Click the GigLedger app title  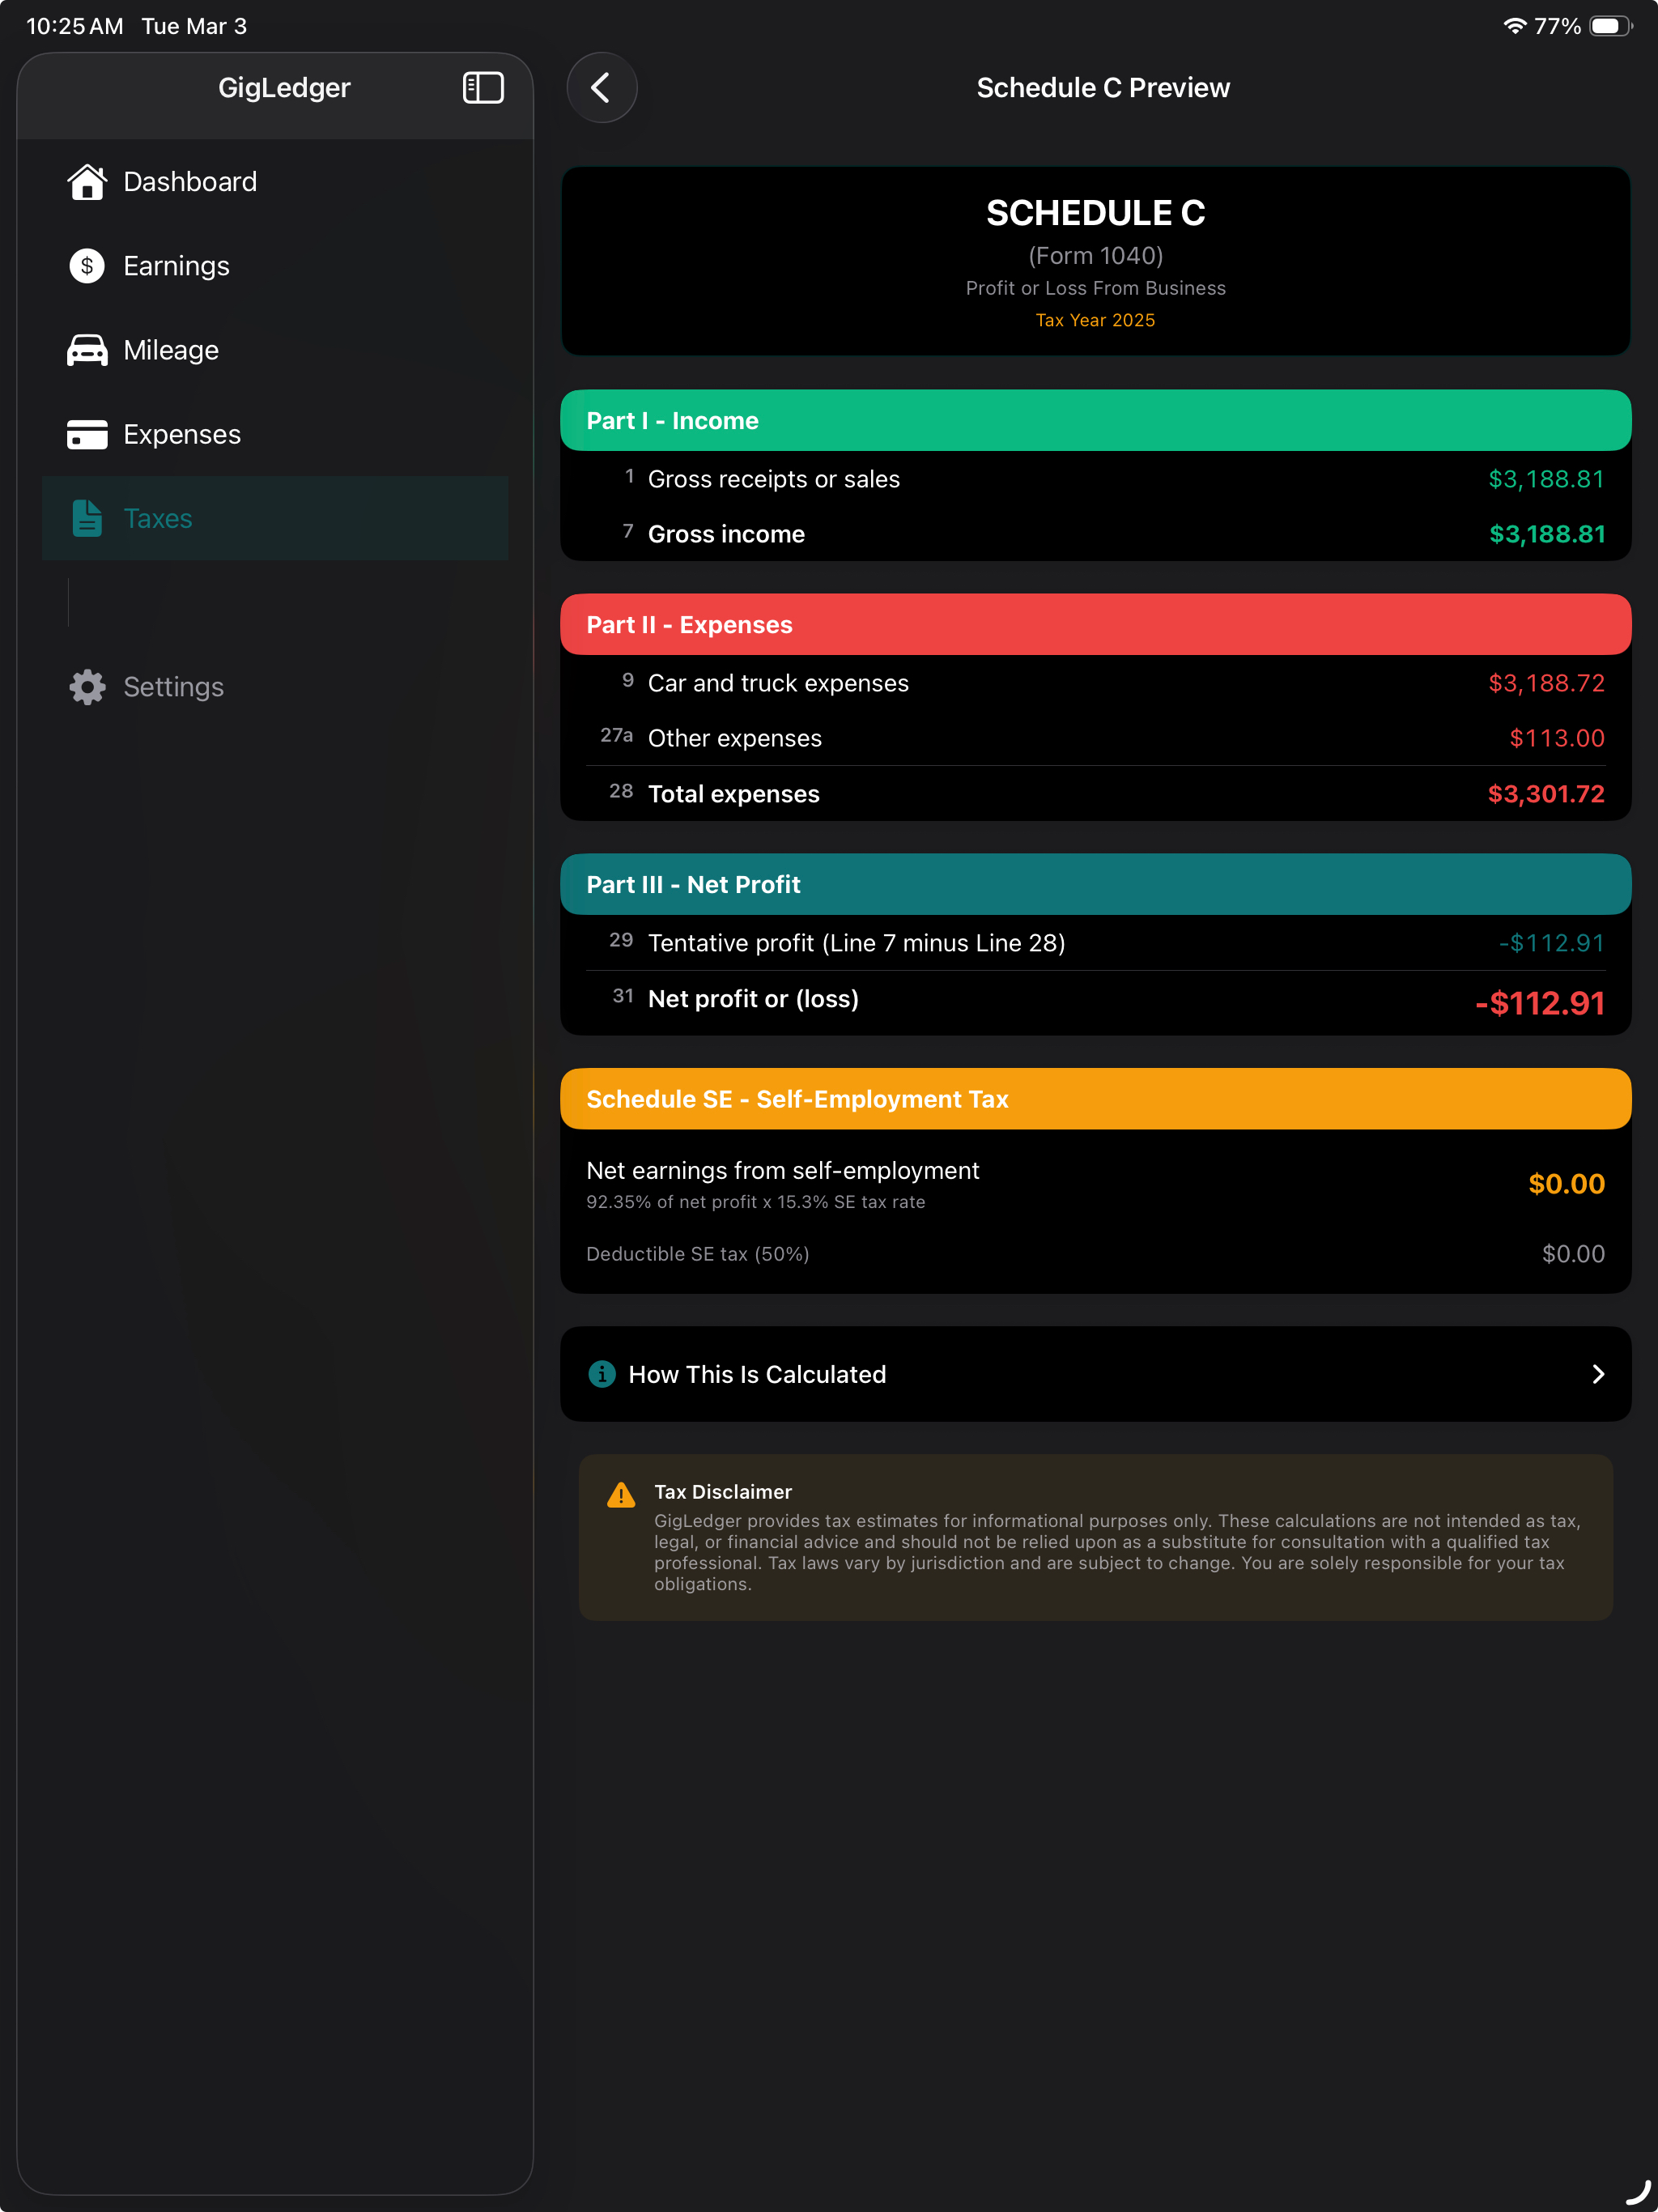(284, 88)
